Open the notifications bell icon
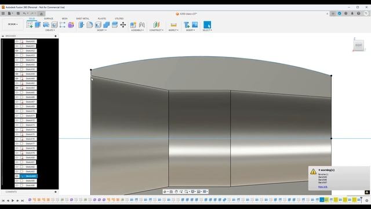 coord(352,13)
